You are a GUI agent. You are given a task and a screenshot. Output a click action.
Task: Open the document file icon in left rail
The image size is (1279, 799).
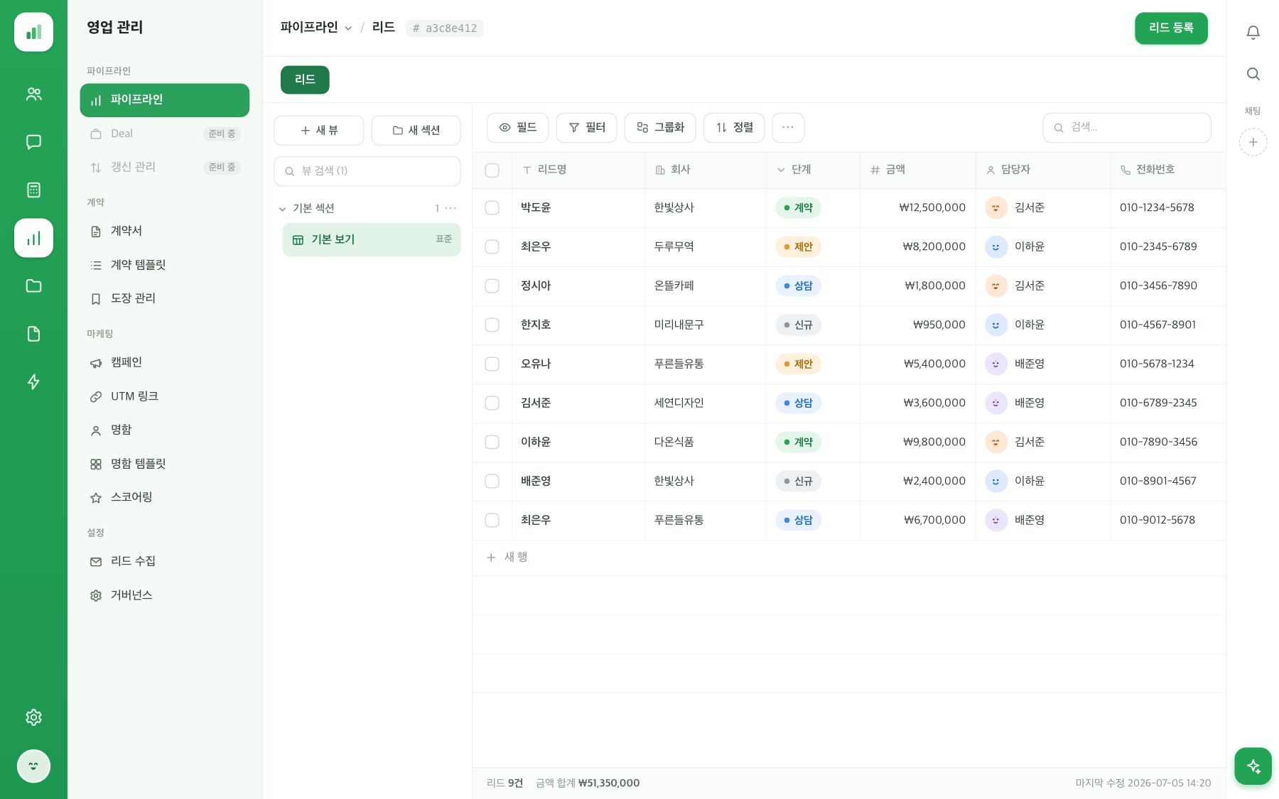pos(33,334)
